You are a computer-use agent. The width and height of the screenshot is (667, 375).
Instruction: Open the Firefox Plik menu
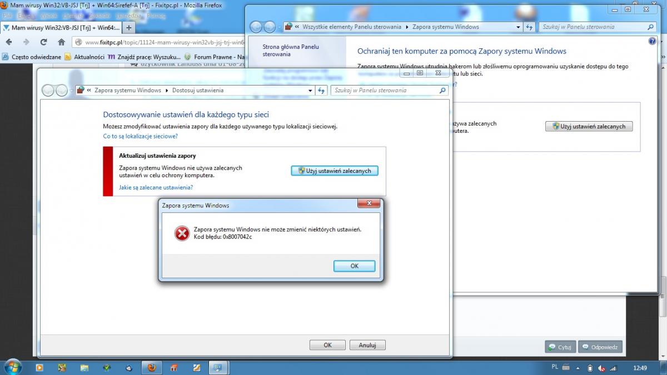point(7,16)
